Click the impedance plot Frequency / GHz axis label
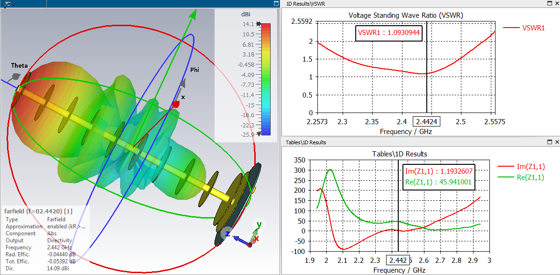The width and height of the screenshot is (560, 275). coord(400,270)
